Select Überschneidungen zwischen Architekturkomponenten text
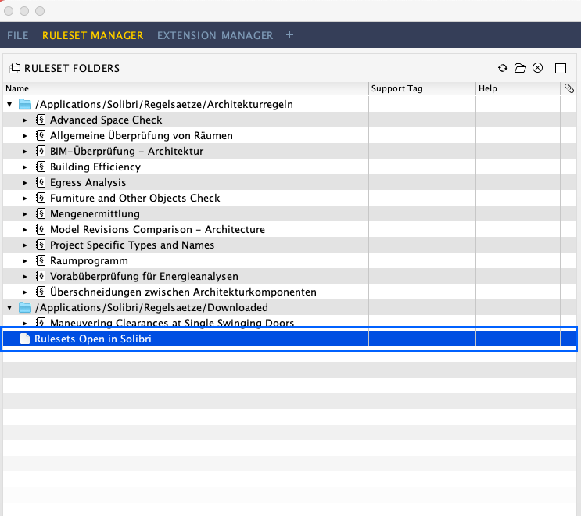581x516 pixels. [x=183, y=292]
